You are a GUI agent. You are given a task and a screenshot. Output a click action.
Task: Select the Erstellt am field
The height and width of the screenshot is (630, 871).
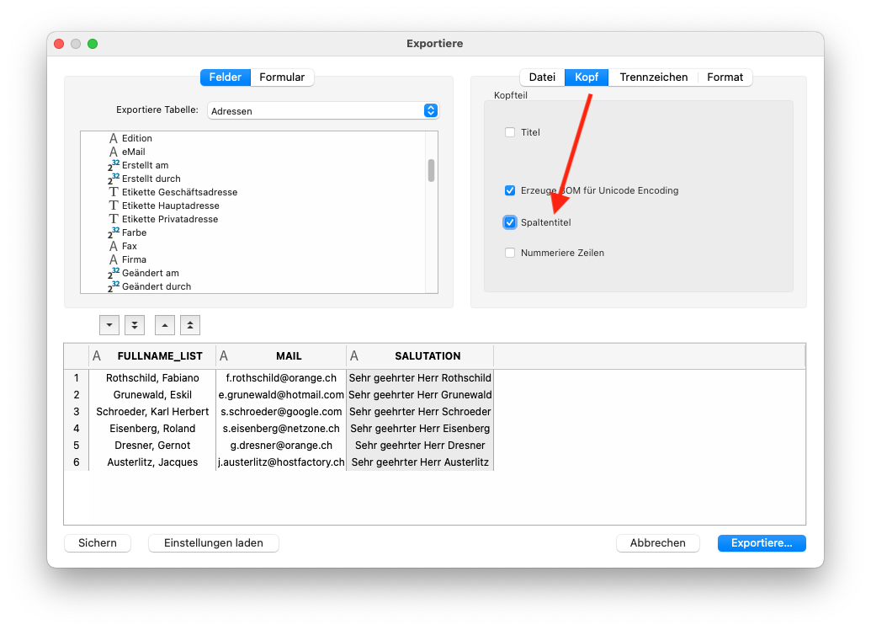point(145,165)
